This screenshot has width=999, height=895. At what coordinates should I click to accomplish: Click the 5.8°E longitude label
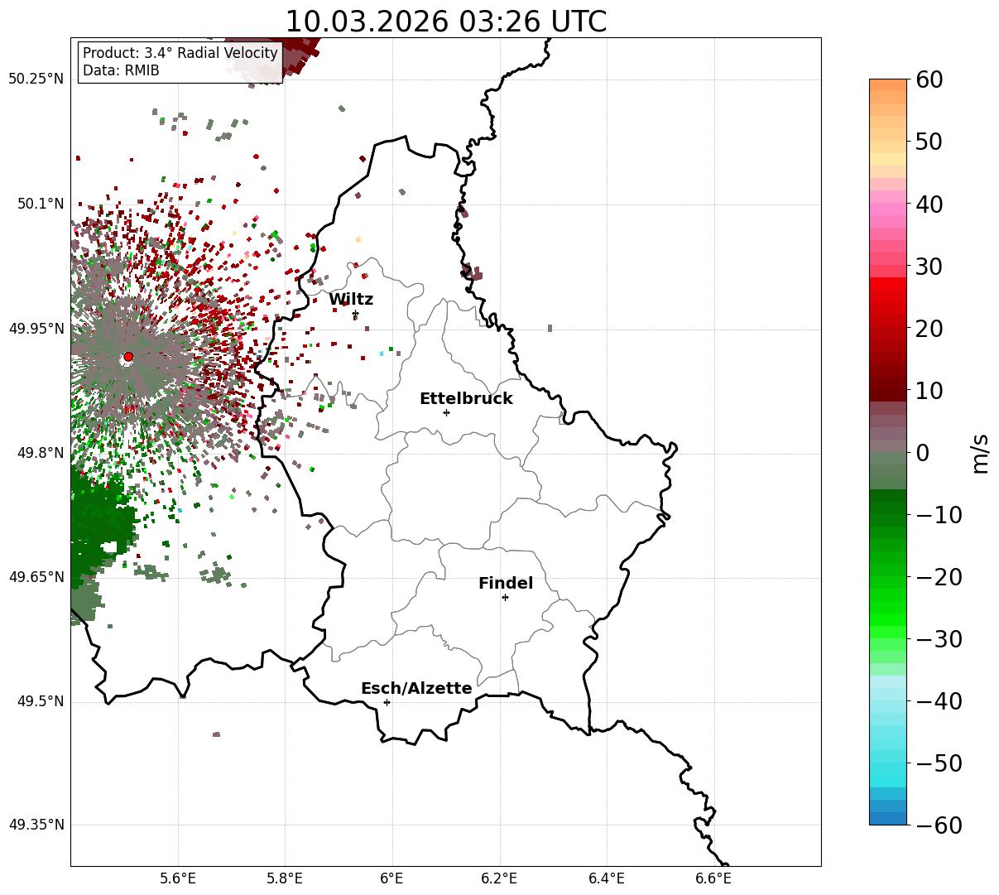285,879
